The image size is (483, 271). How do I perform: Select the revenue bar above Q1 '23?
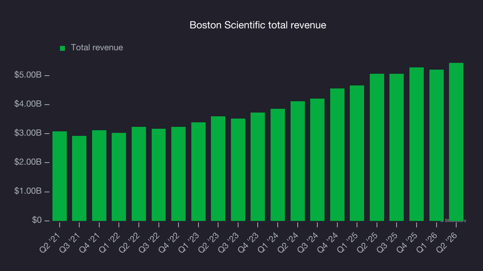pos(198,172)
